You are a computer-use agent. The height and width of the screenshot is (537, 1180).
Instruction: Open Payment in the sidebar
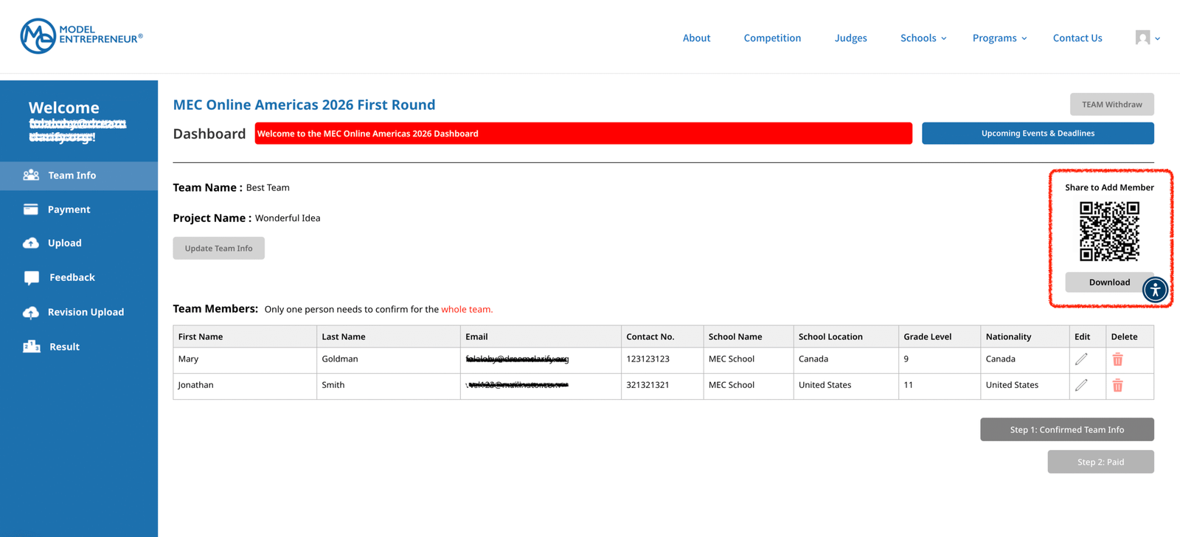[69, 209]
